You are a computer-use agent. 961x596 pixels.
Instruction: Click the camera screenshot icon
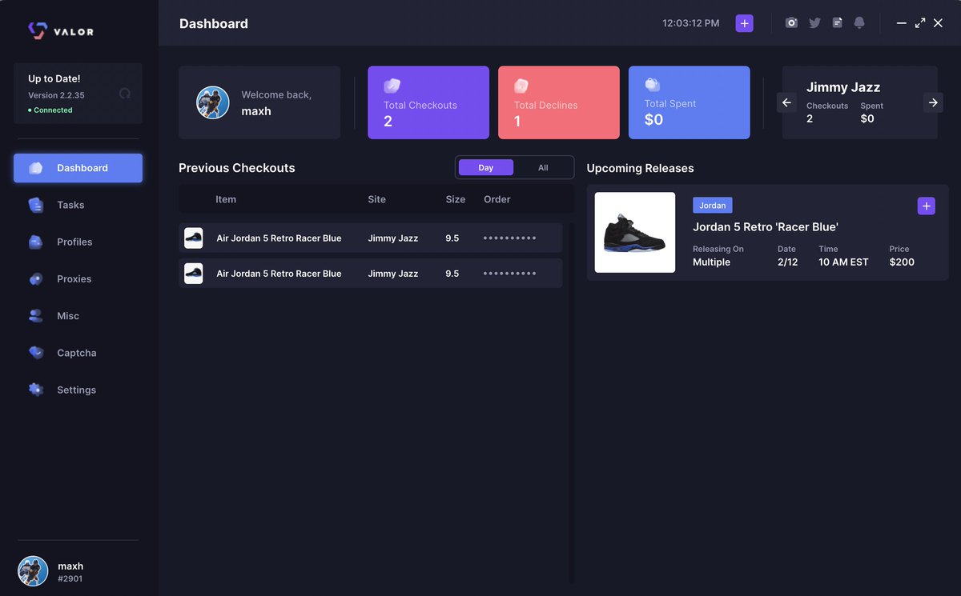pyautogui.click(x=791, y=22)
